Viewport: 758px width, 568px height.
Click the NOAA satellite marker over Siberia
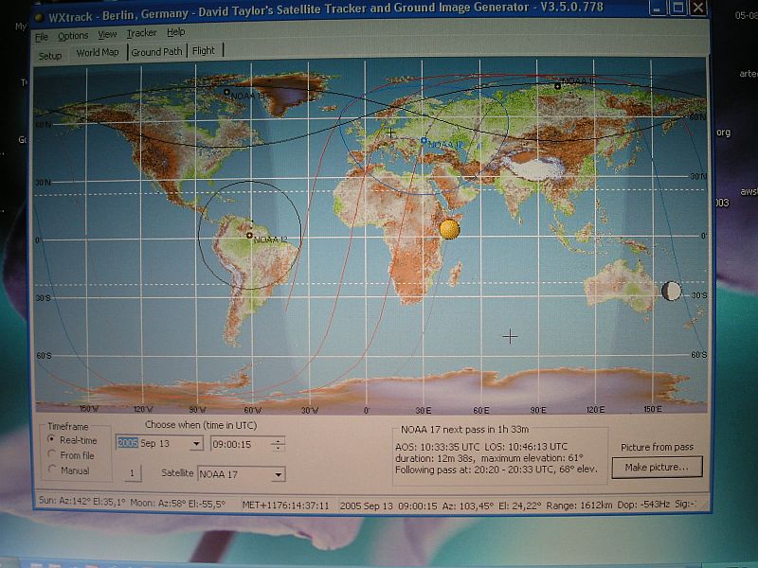pyautogui.click(x=557, y=86)
